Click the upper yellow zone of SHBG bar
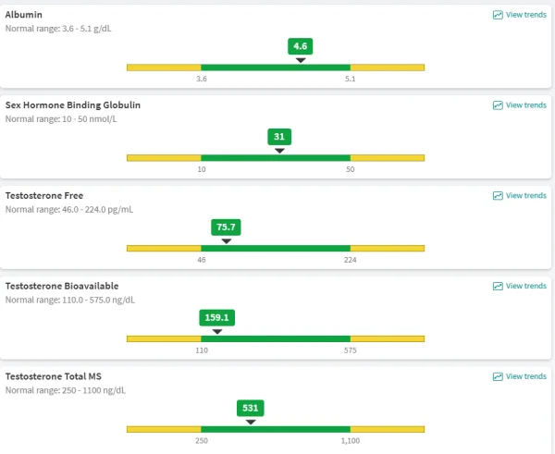This screenshot has width=555, height=454. coord(388,158)
